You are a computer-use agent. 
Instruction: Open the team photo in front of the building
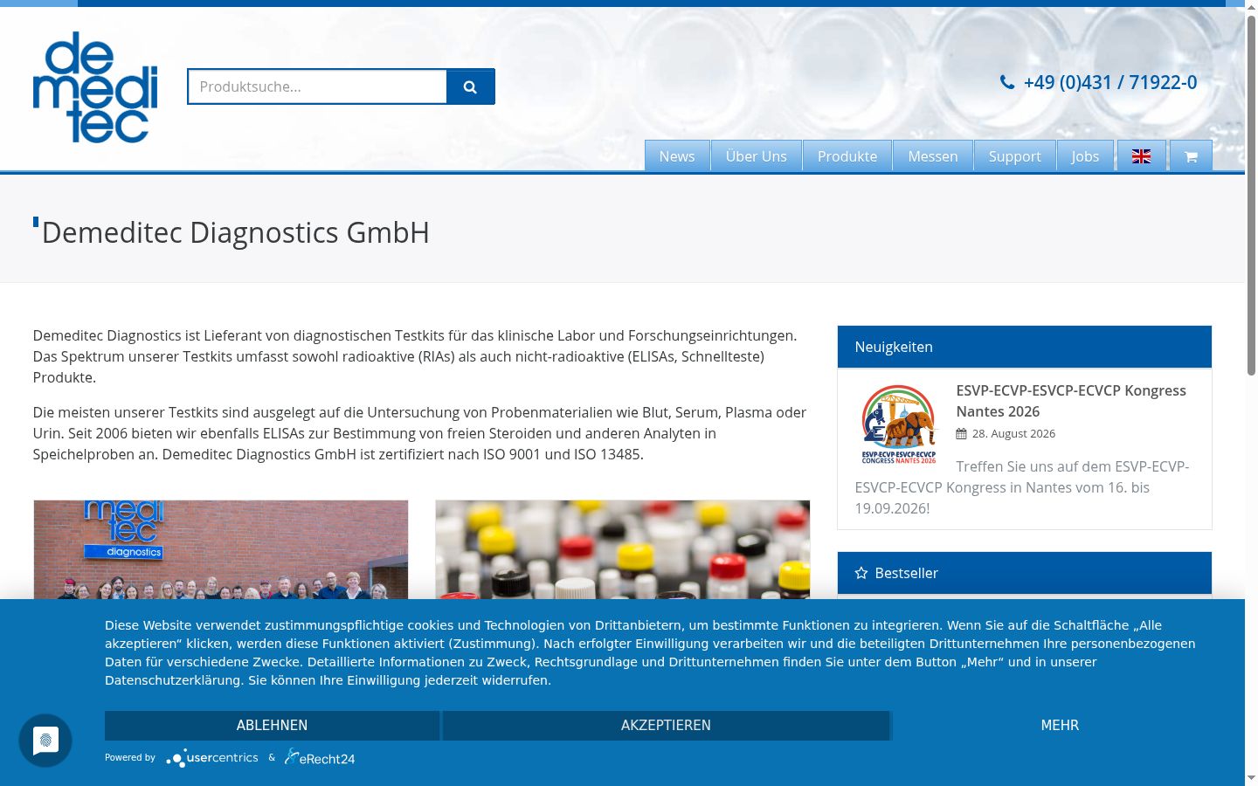click(x=221, y=549)
